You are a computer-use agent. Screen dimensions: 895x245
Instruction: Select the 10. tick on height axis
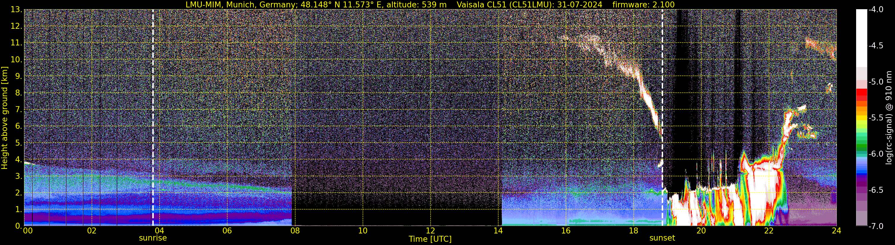click(x=16, y=59)
